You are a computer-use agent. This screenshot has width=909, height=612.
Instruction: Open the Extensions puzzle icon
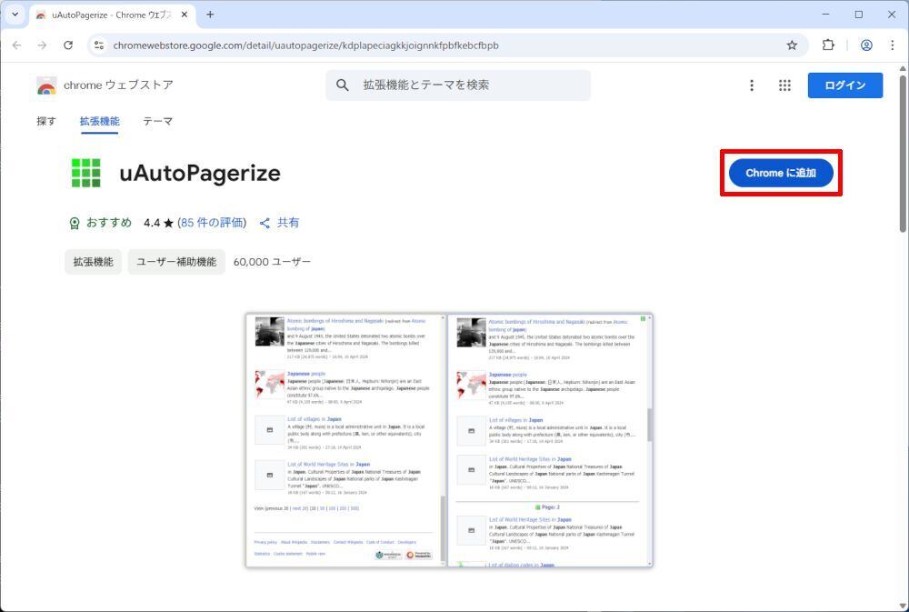[828, 45]
